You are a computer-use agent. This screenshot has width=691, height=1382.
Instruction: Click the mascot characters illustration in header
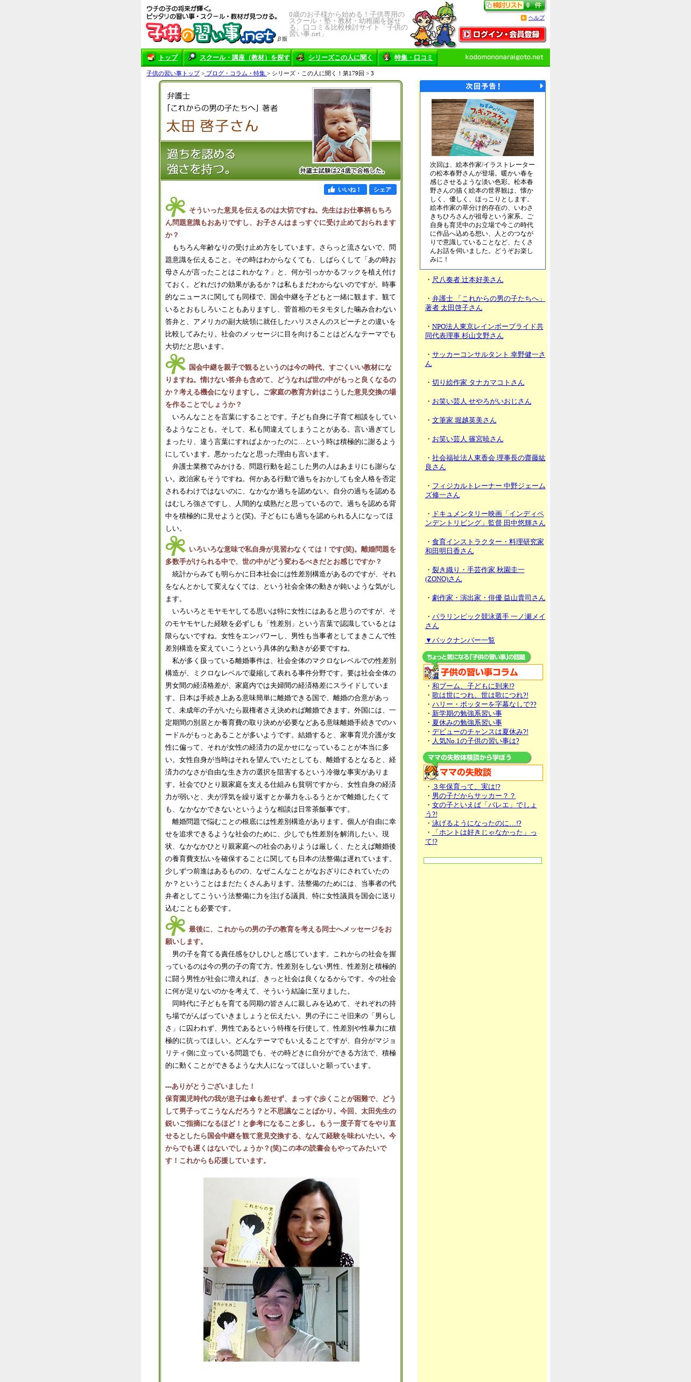coord(434,25)
